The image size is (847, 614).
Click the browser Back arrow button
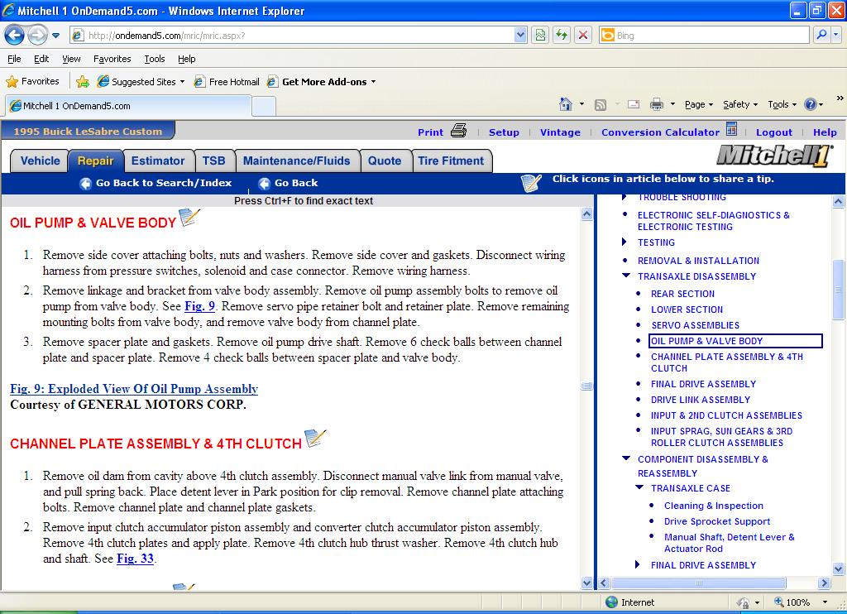tap(15, 36)
